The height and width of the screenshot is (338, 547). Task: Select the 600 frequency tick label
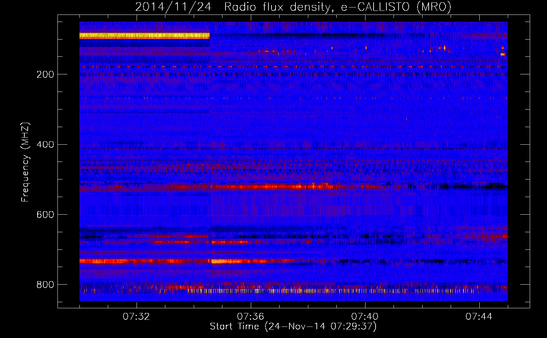pos(45,215)
